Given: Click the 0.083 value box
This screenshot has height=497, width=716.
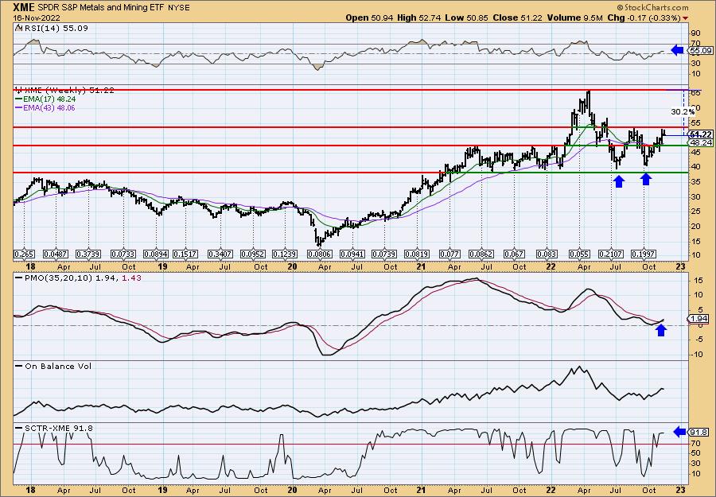Looking at the screenshot, I should [x=547, y=254].
